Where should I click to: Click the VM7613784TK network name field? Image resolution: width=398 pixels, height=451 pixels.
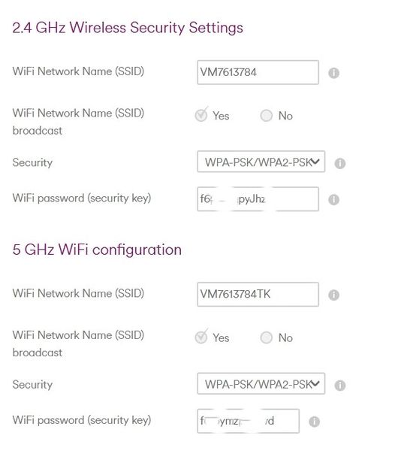click(258, 294)
